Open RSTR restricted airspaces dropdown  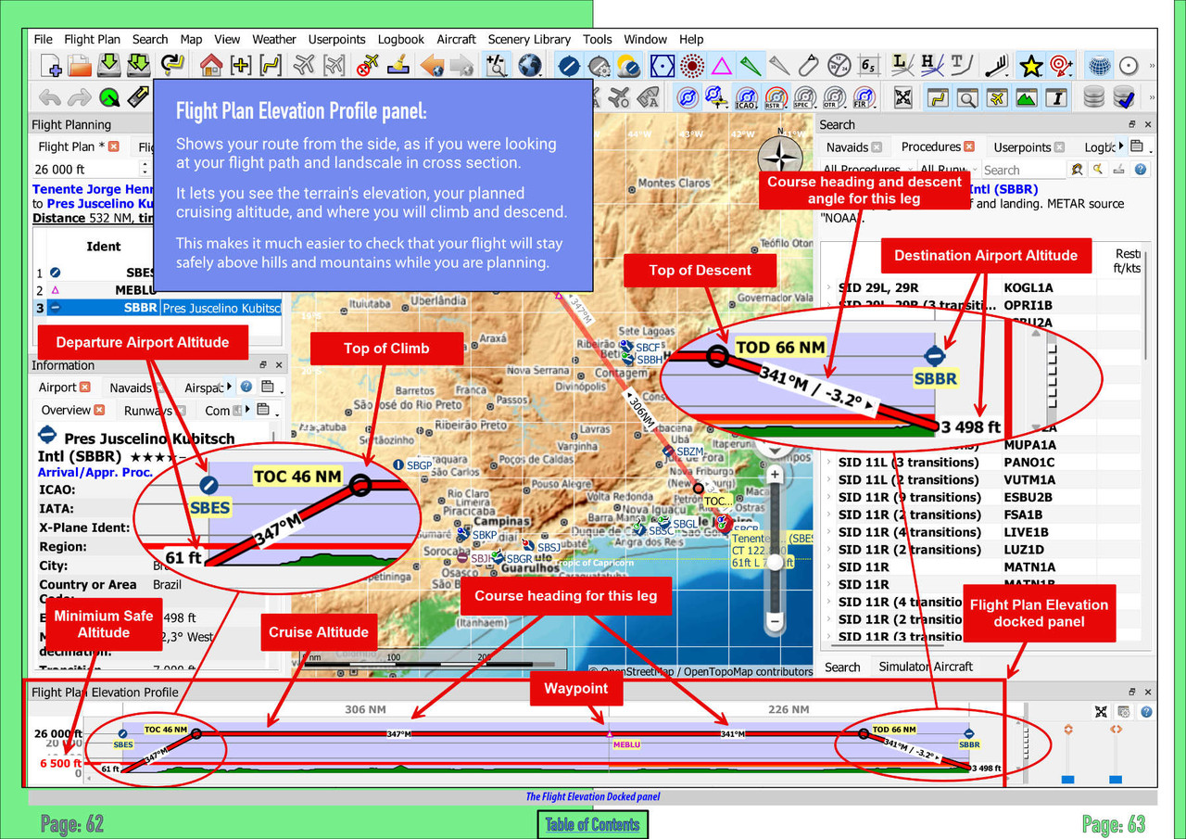click(776, 96)
